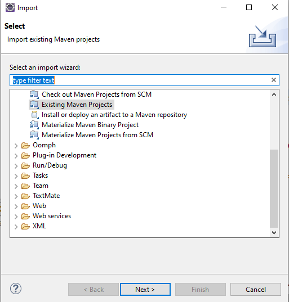Click the scroll up arrow in wizard list

pos(274,94)
